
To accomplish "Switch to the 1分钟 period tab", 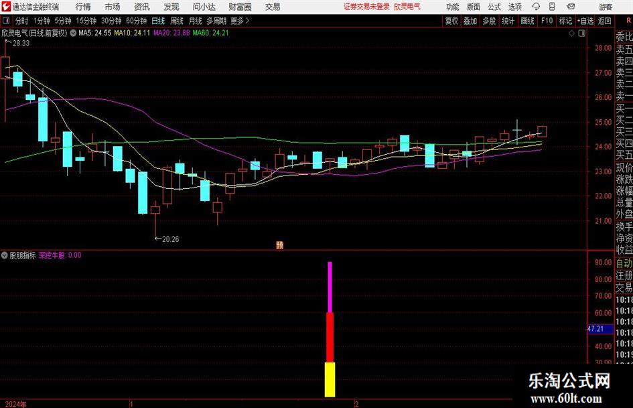I will point(41,21).
